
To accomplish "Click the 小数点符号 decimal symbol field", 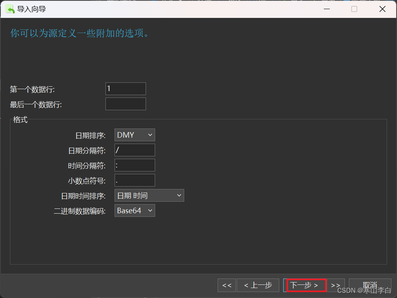I will 134,180.
